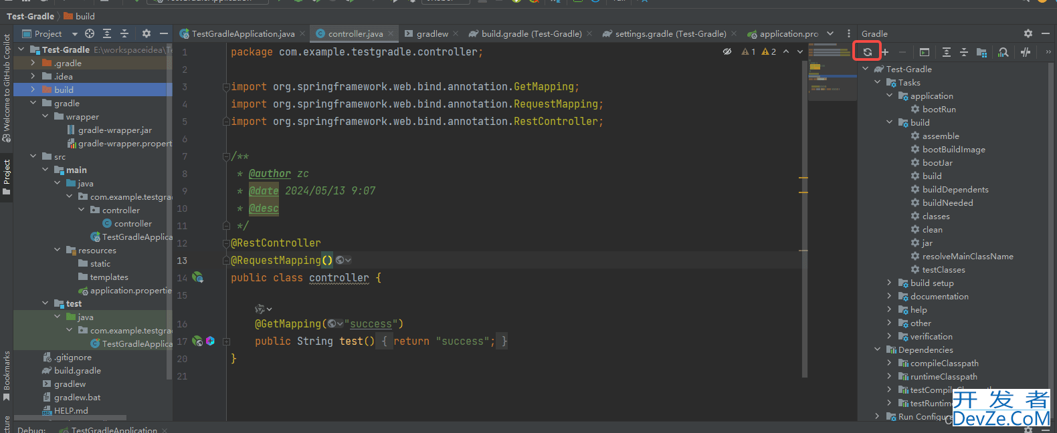Expand all in Project panel

106,33
